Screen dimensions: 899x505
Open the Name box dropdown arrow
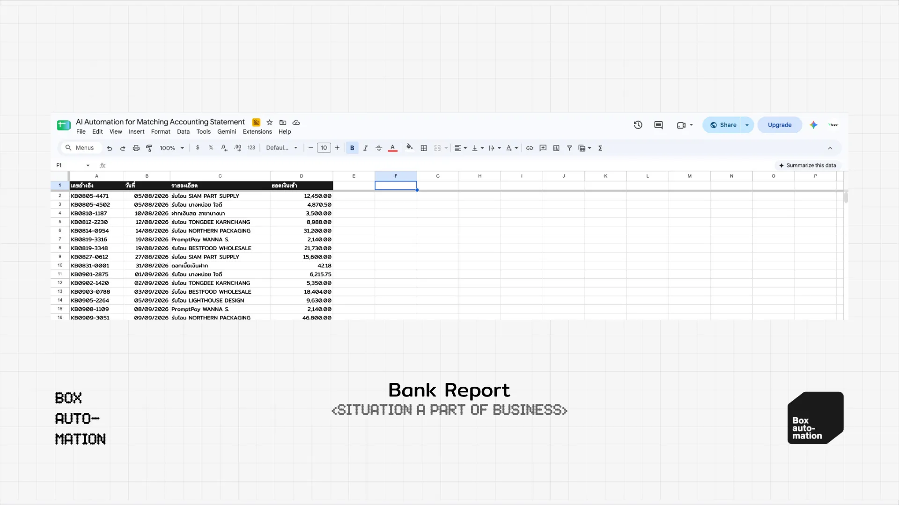pyautogui.click(x=88, y=166)
